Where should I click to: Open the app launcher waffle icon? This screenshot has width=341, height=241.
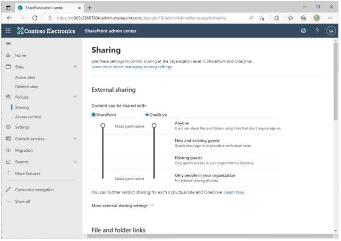8,31
